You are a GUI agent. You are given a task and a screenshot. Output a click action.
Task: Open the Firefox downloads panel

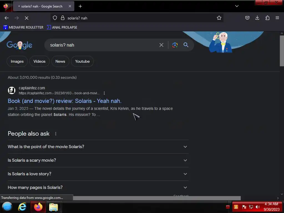pyautogui.click(x=257, y=18)
